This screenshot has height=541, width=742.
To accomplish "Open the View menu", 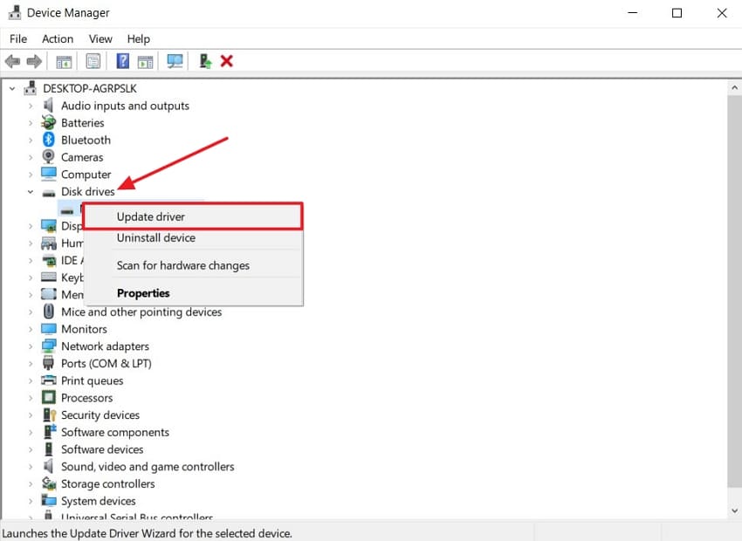I will 100,38.
